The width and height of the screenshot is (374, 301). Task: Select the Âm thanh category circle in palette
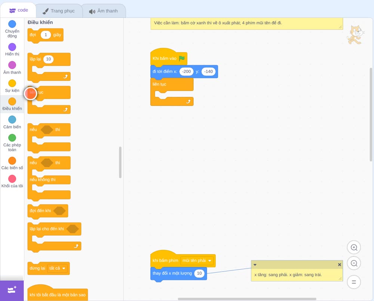pos(12,65)
